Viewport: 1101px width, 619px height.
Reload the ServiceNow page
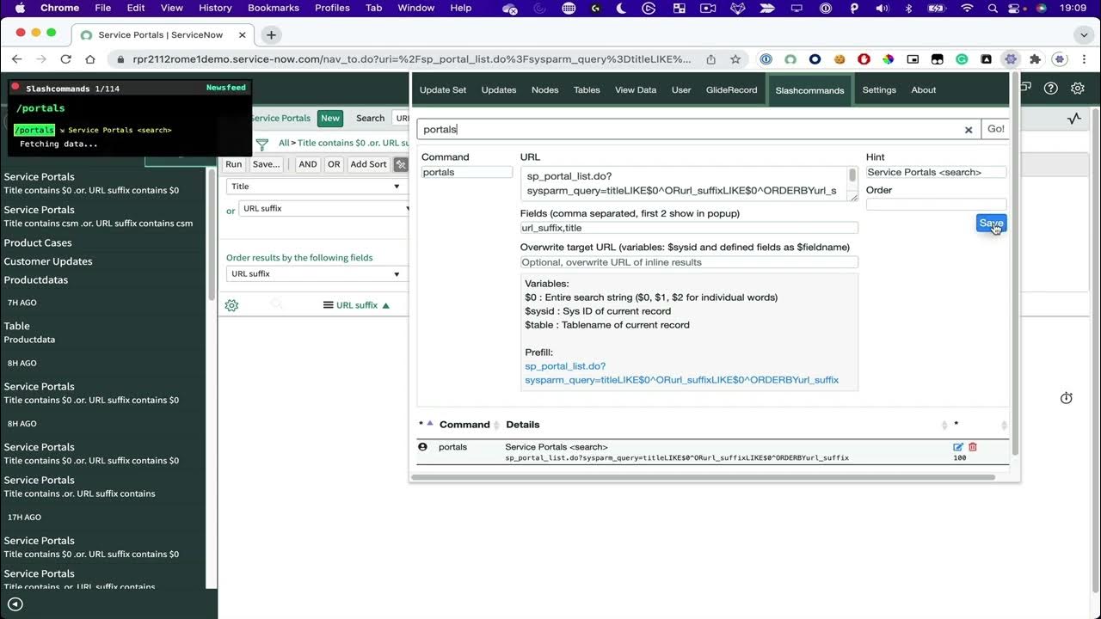65,59
